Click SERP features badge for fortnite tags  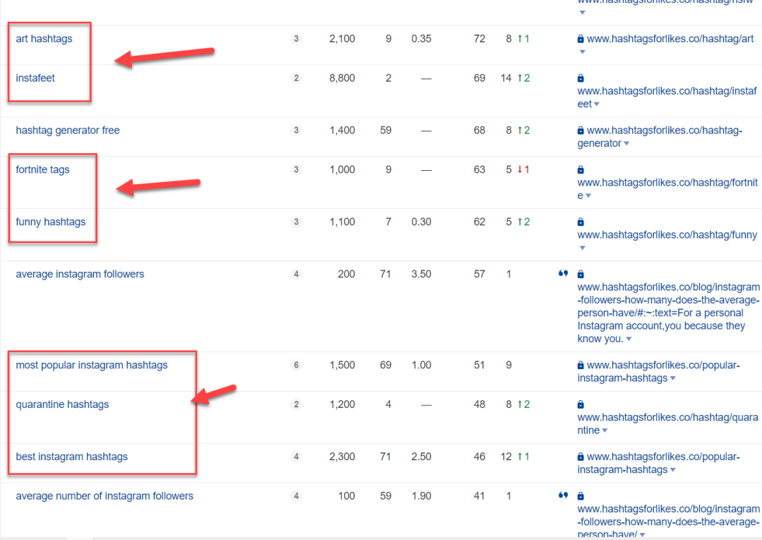tap(296, 169)
